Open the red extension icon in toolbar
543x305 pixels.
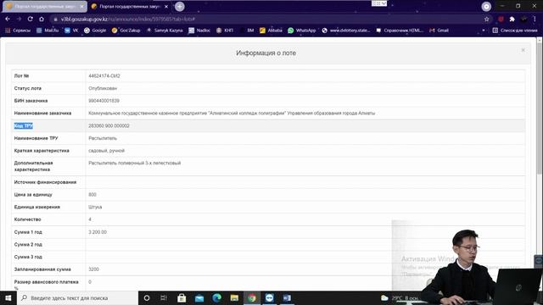tap(501, 19)
